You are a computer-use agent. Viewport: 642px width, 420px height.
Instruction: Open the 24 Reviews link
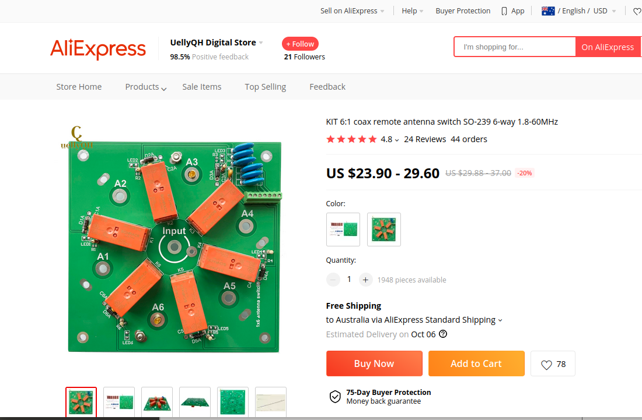[x=424, y=139]
